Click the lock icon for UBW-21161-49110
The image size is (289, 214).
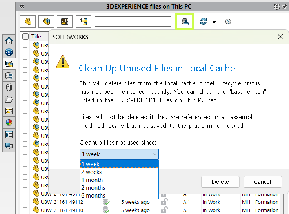tap(164, 210)
